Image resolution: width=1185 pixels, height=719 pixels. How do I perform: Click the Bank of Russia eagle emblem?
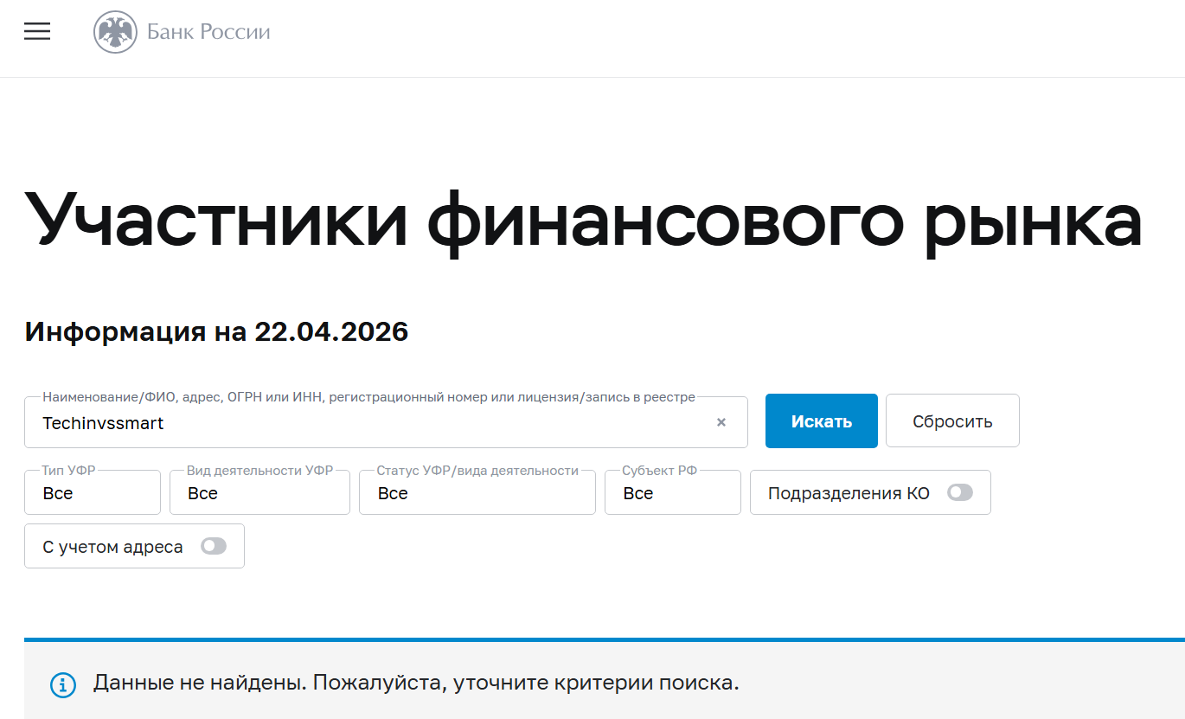pos(115,33)
